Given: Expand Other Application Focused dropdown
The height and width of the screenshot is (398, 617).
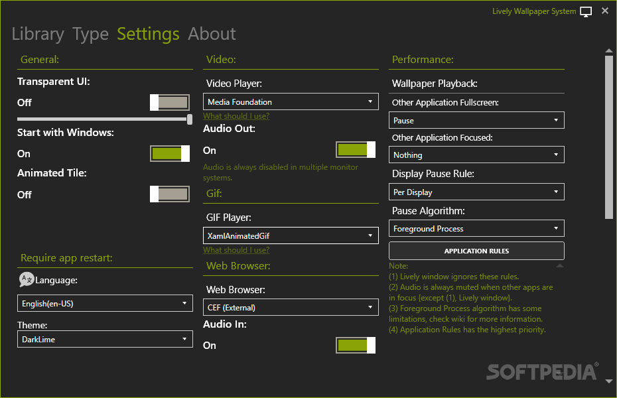Looking at the screenshot, I should (x=476, y=155).
